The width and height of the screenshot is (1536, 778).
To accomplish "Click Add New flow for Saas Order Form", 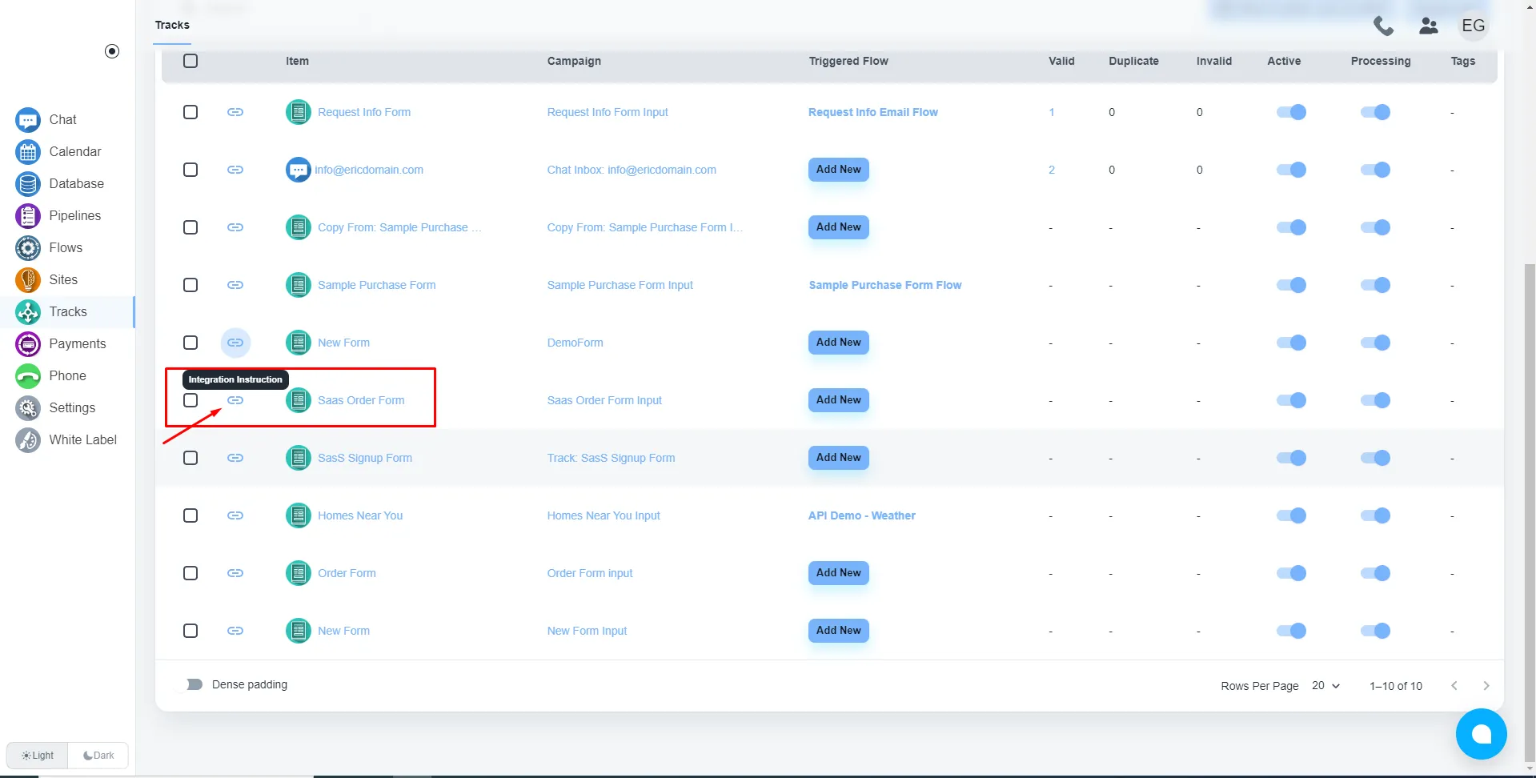I will [838, 400].
